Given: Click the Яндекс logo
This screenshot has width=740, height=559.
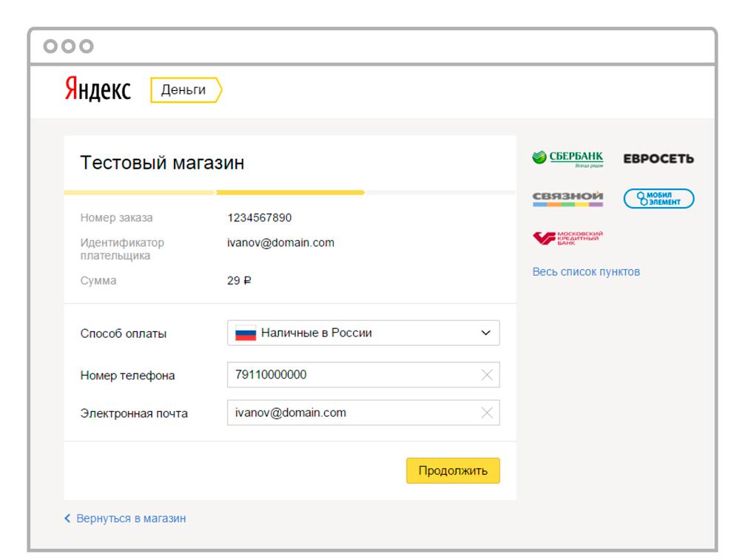Looking at the screenshot, I should (98, 89).
